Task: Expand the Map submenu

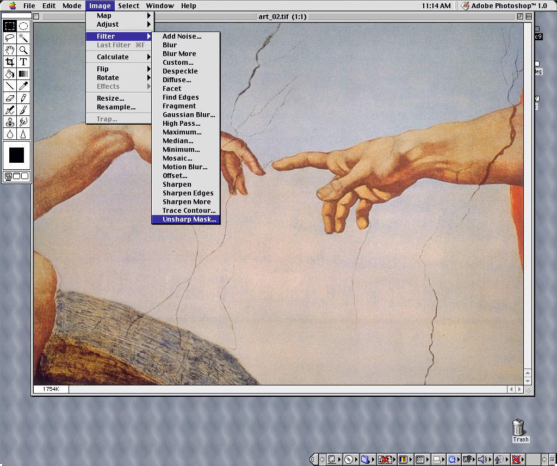Action: coord(119,16)
